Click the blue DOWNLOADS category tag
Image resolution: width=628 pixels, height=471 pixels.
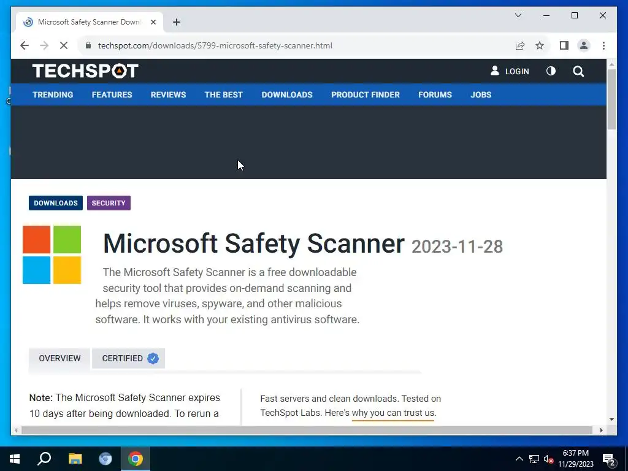pyautogui.click(x=56, y=203)
